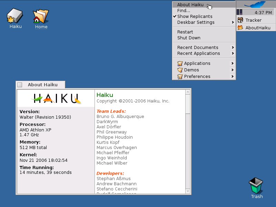Click the credits scrollbar thumb
The height and width of the screenshot is (207, 276).
(x=188, y=104)
